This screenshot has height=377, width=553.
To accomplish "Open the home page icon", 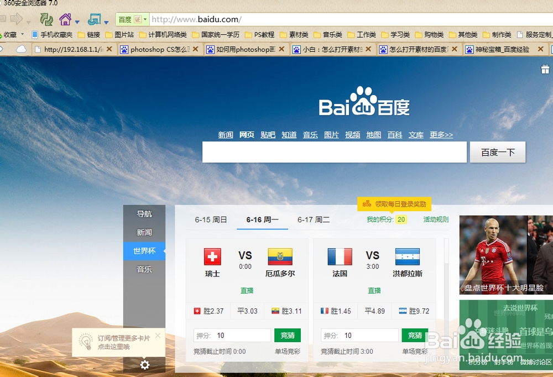I will 65,19.
